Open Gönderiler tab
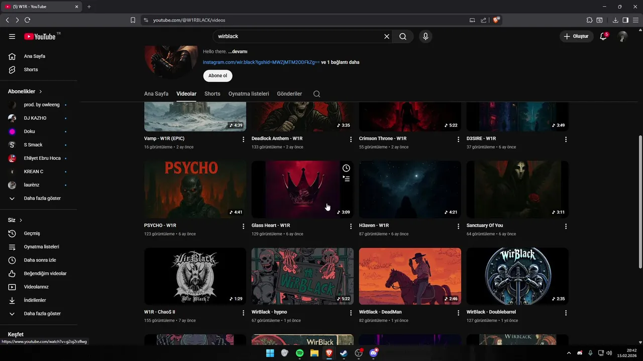Screen dimensions: 643x361 click(290, 94)
